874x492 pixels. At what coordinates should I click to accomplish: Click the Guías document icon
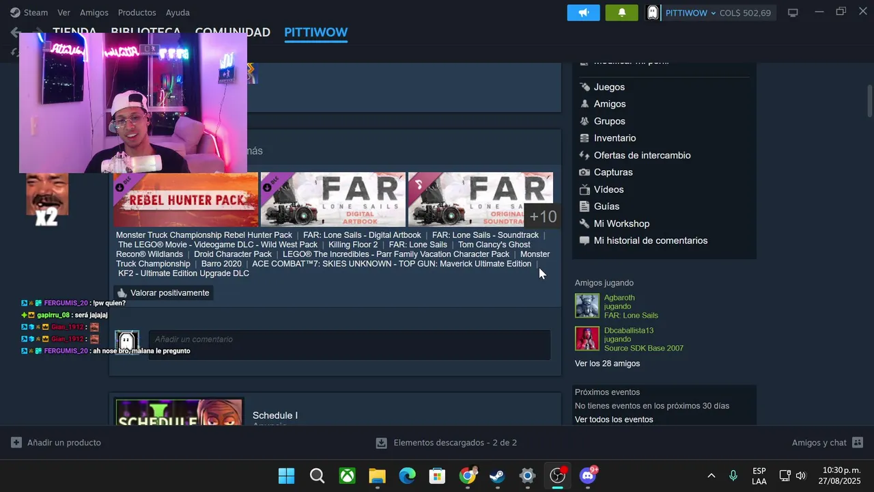[584, 206]
